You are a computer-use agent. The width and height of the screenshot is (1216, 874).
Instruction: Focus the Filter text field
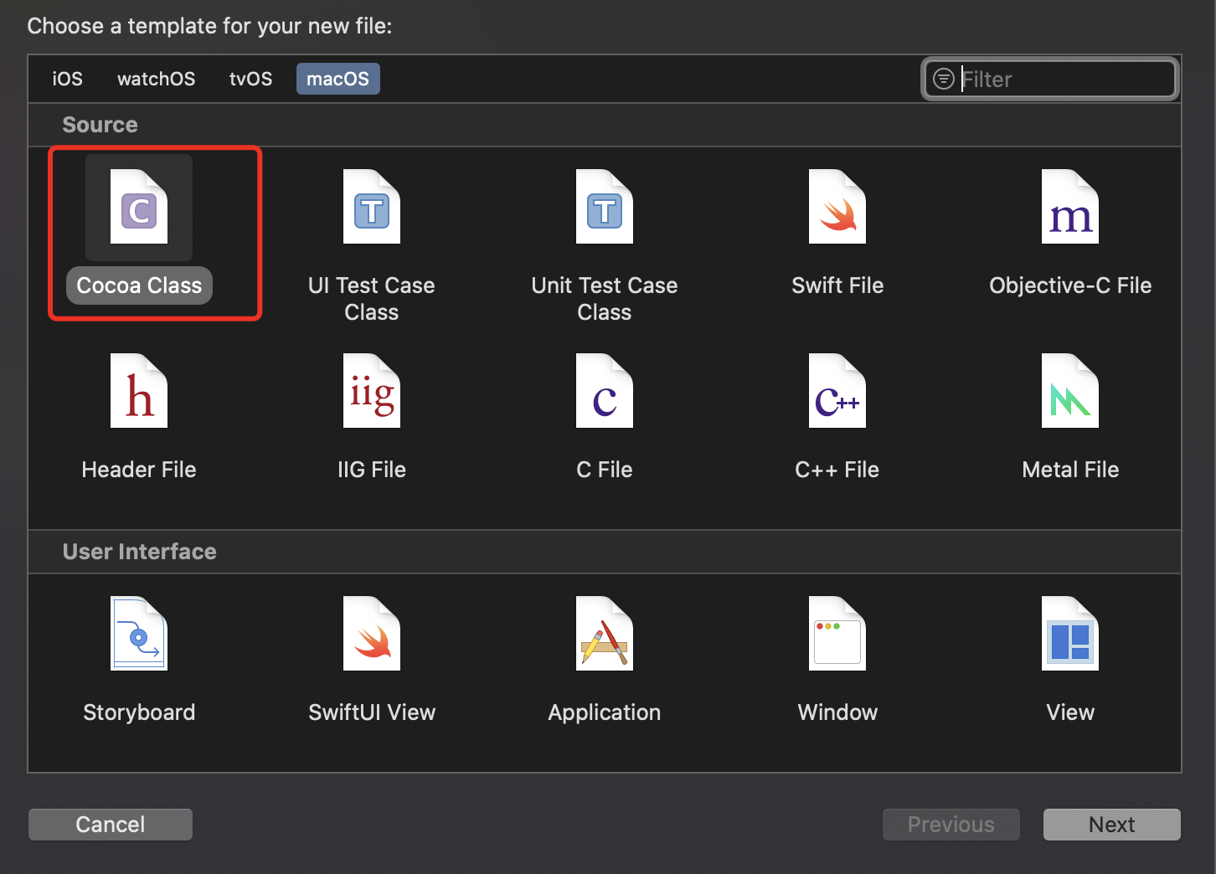click(1051, 79)
